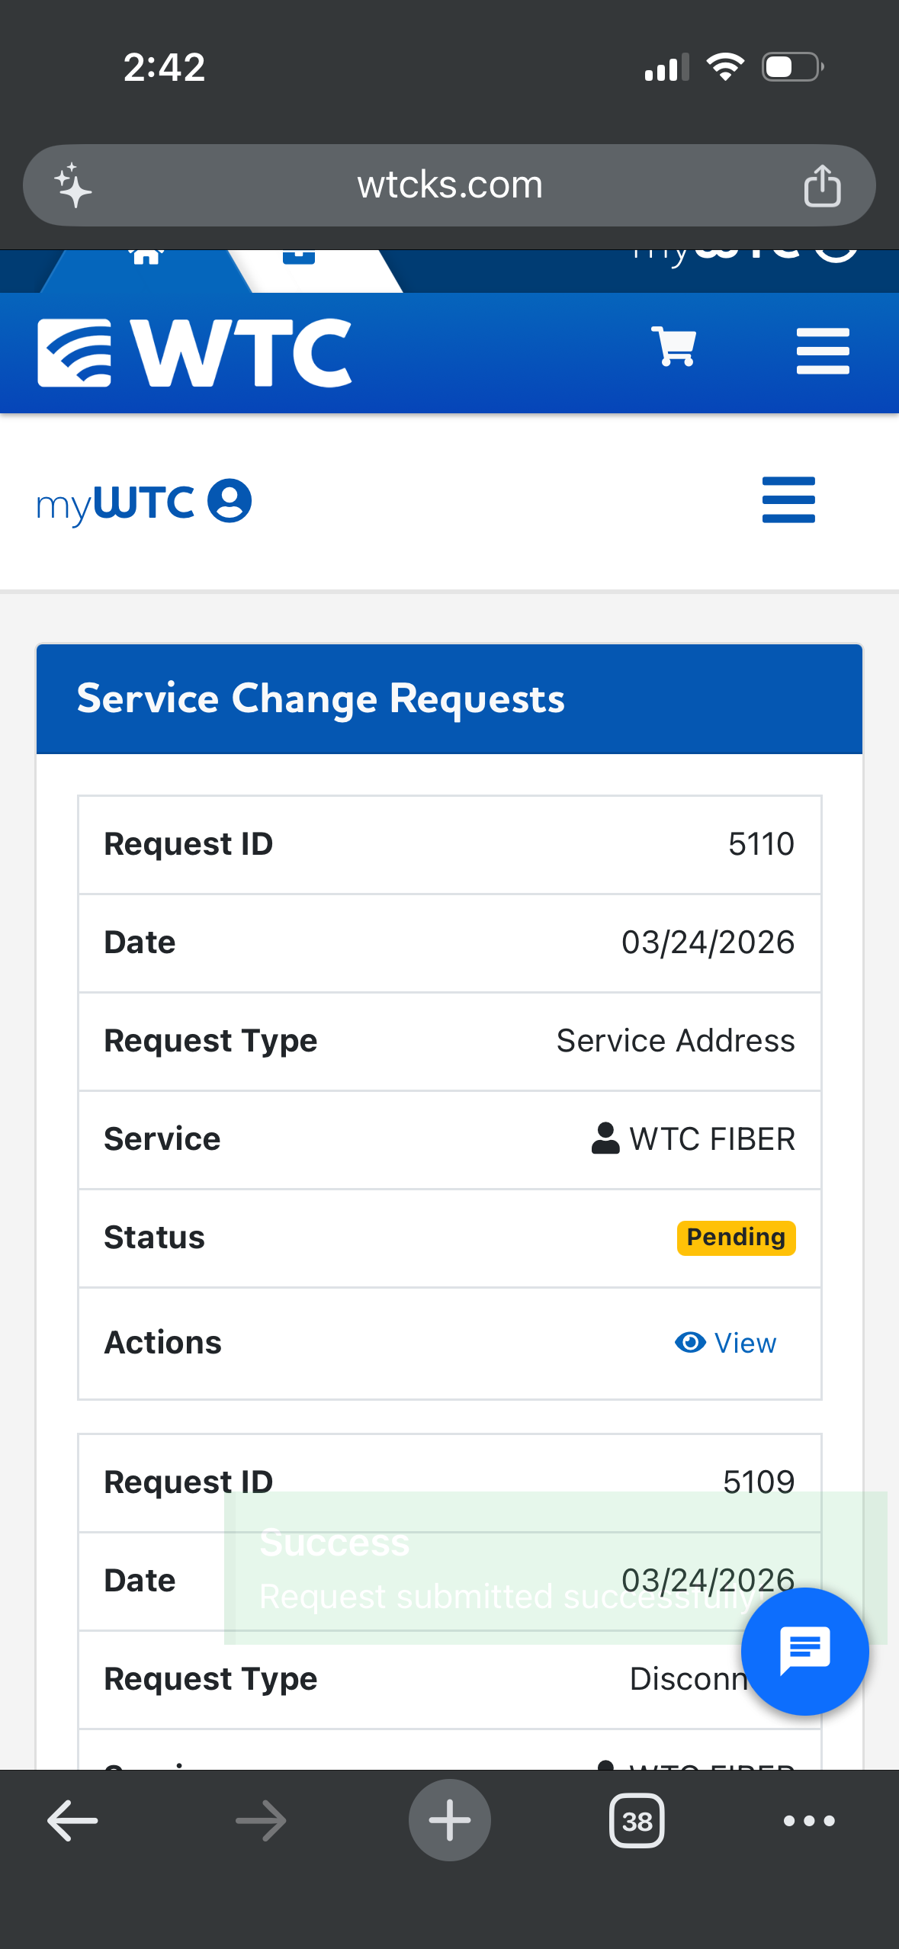Screen dimensions: 899x1949
Task: Show the 38 open tabs switcher
Action: coord(637,1821)
